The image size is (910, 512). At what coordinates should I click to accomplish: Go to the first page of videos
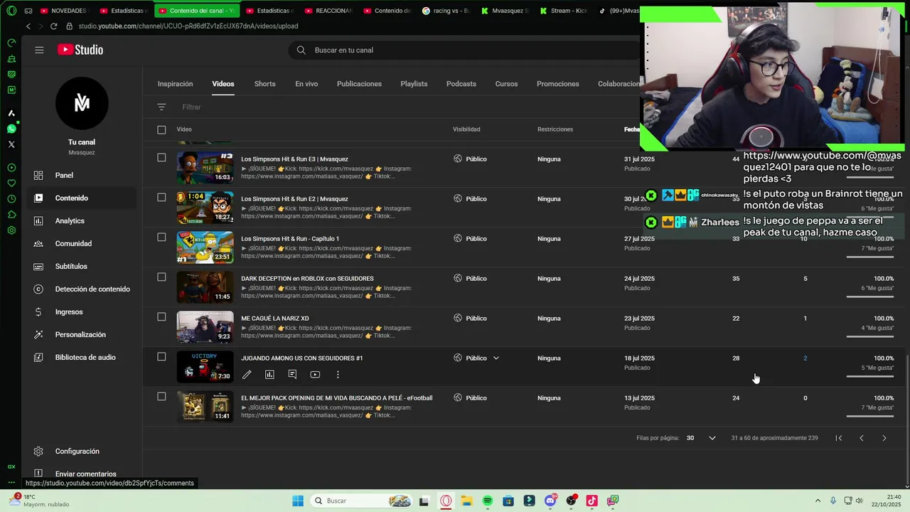[x=839, y=438]
